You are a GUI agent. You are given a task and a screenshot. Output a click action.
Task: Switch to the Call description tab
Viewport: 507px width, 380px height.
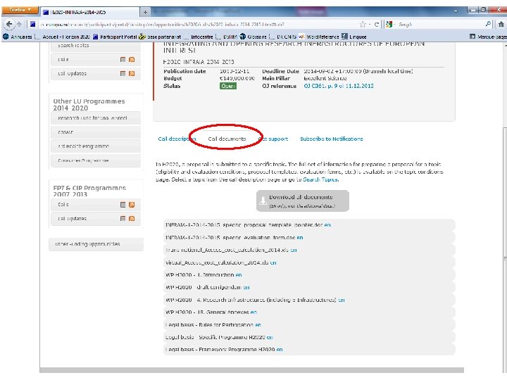177,139
